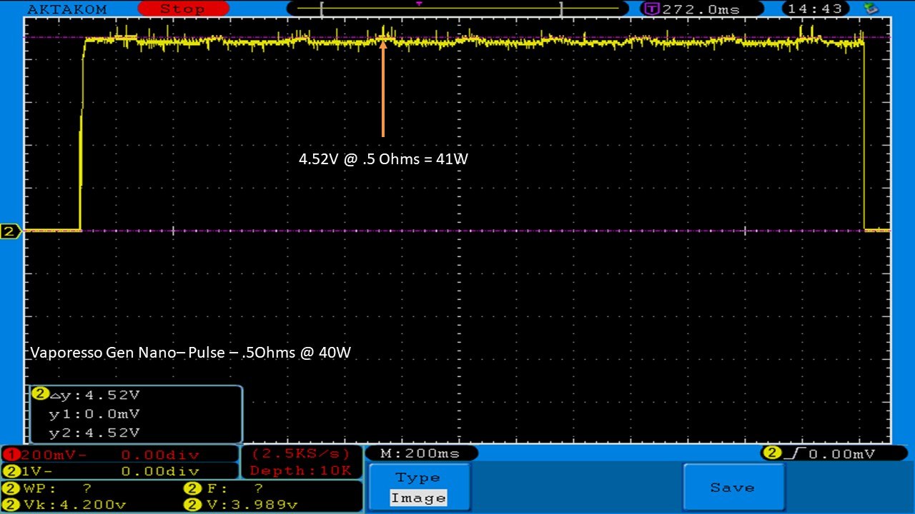Click the USB connection icon in top right
Screen dimensions: 915x514
[x=871, y=9]
